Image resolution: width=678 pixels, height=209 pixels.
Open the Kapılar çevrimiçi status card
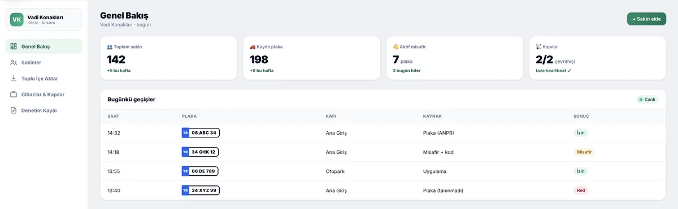pos(598,58)
